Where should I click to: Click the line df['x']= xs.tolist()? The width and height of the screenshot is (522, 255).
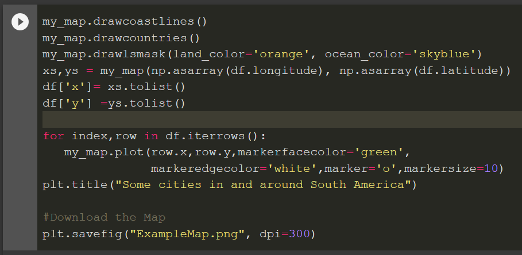(x=114, y=87)
